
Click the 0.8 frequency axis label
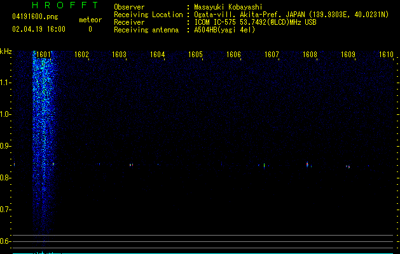pos(5,178)
